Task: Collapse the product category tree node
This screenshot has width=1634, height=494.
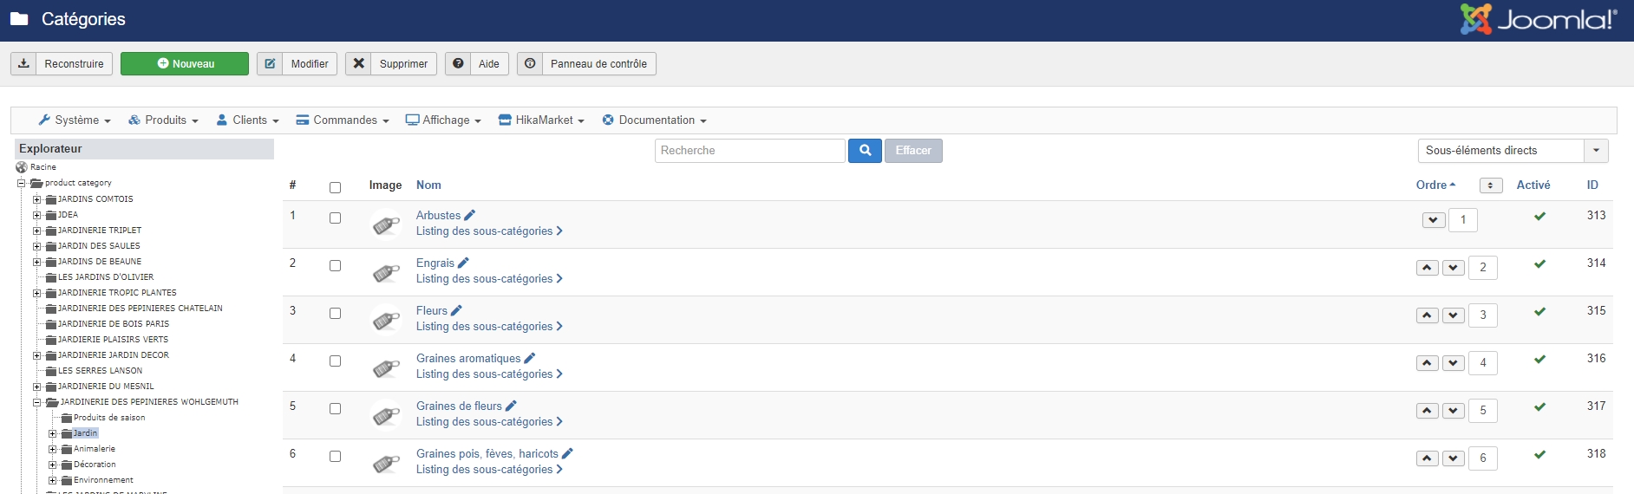Action: tap(22, 183)
